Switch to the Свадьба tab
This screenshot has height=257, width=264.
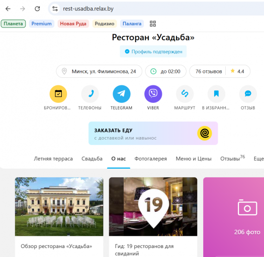92,159
